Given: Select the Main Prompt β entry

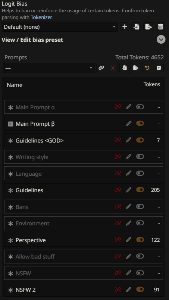Looking at the screenshot, I should [84, 124].
